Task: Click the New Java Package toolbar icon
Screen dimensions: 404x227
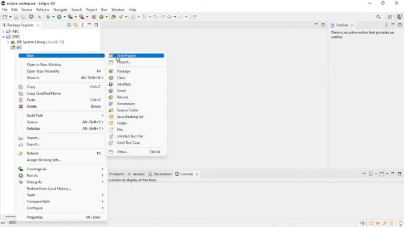Action: tap(94, 17)
